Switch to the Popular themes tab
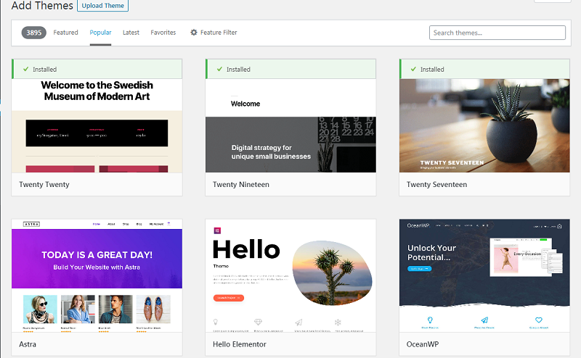This screenshot has height=358, width=581. [100, 33]
